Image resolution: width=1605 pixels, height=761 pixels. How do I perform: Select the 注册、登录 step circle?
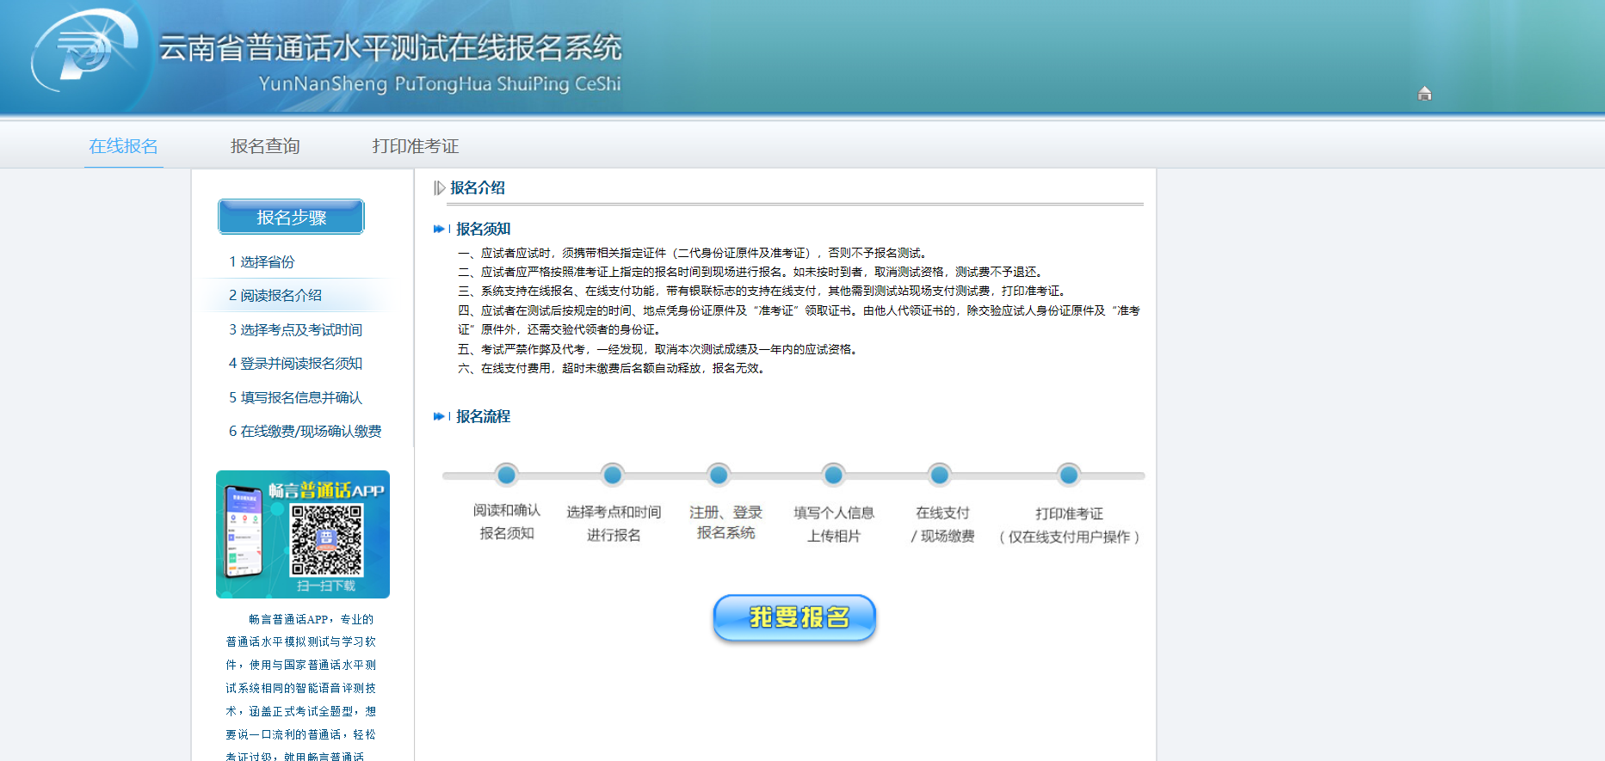point(719,475)
